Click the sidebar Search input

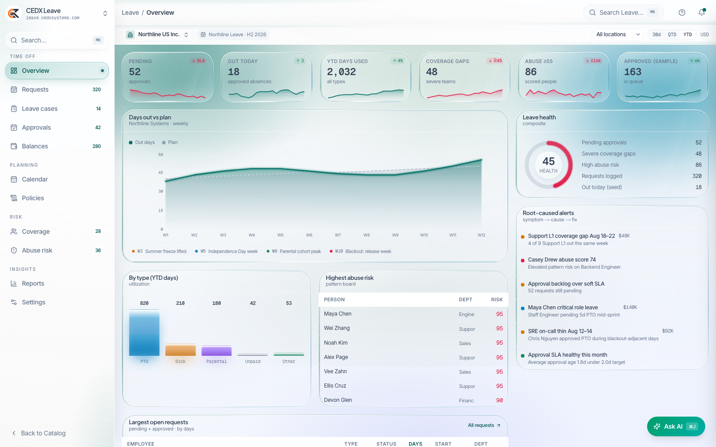pos(57,40)
